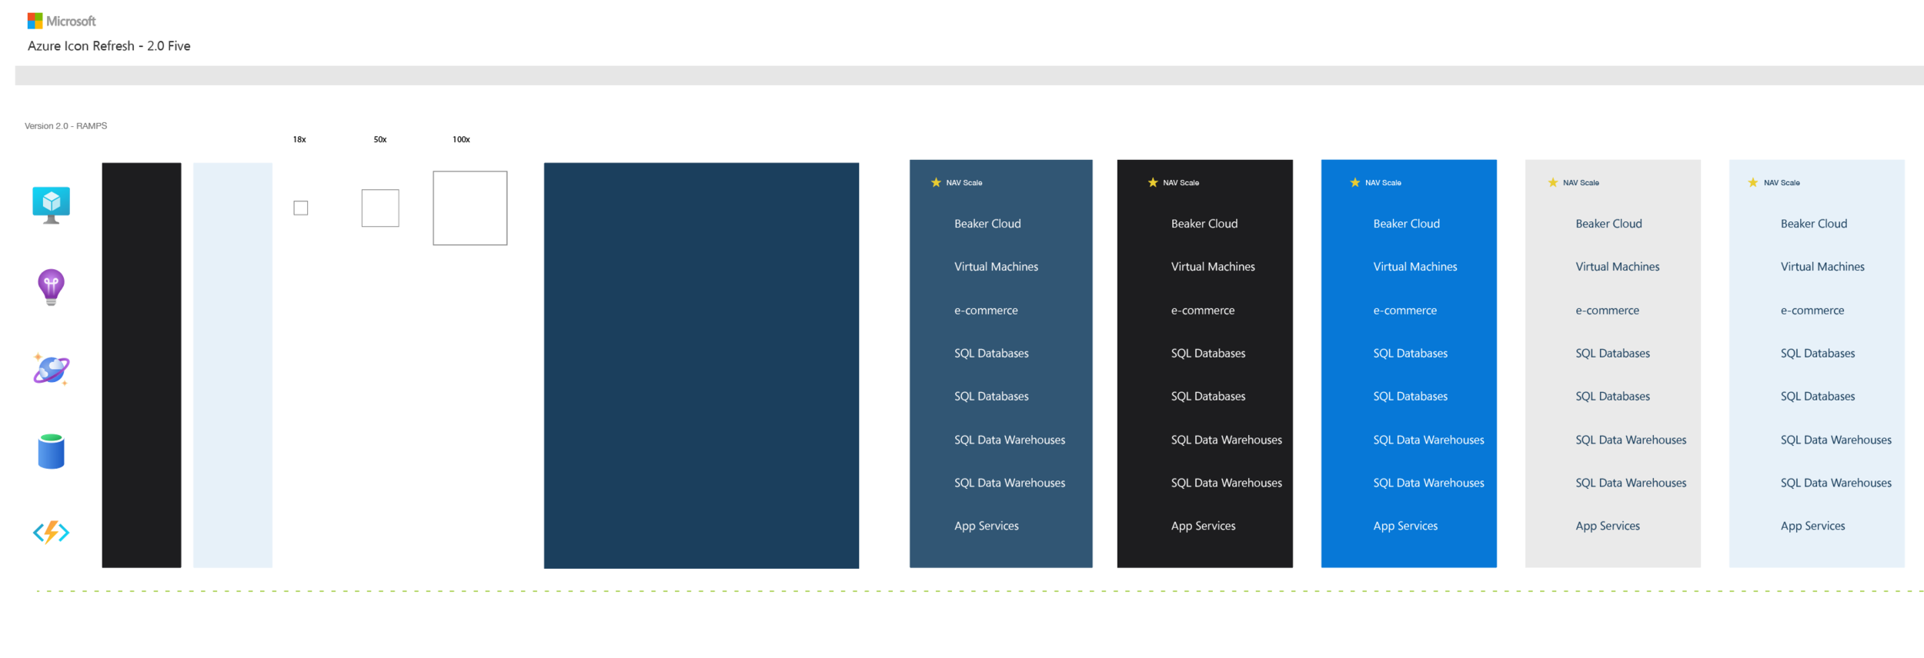The width and height of the screenshot is (1924, 658).
Task: Choose e-commerce in the slate blue panel
Action: 986,311
